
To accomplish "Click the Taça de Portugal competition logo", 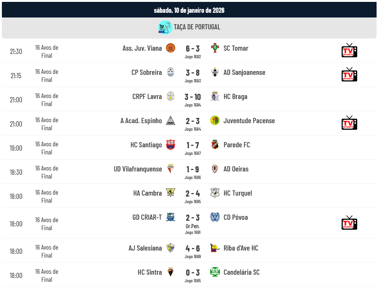I will click(165, 27).
